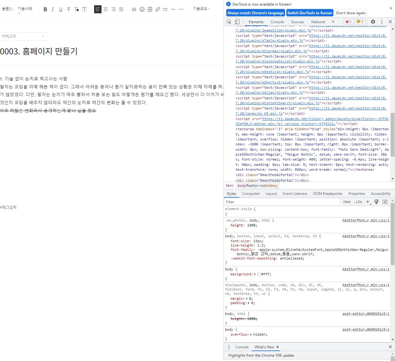Open the Event Listeners tab
Screen dimensions: 395x361
[295, 194]
